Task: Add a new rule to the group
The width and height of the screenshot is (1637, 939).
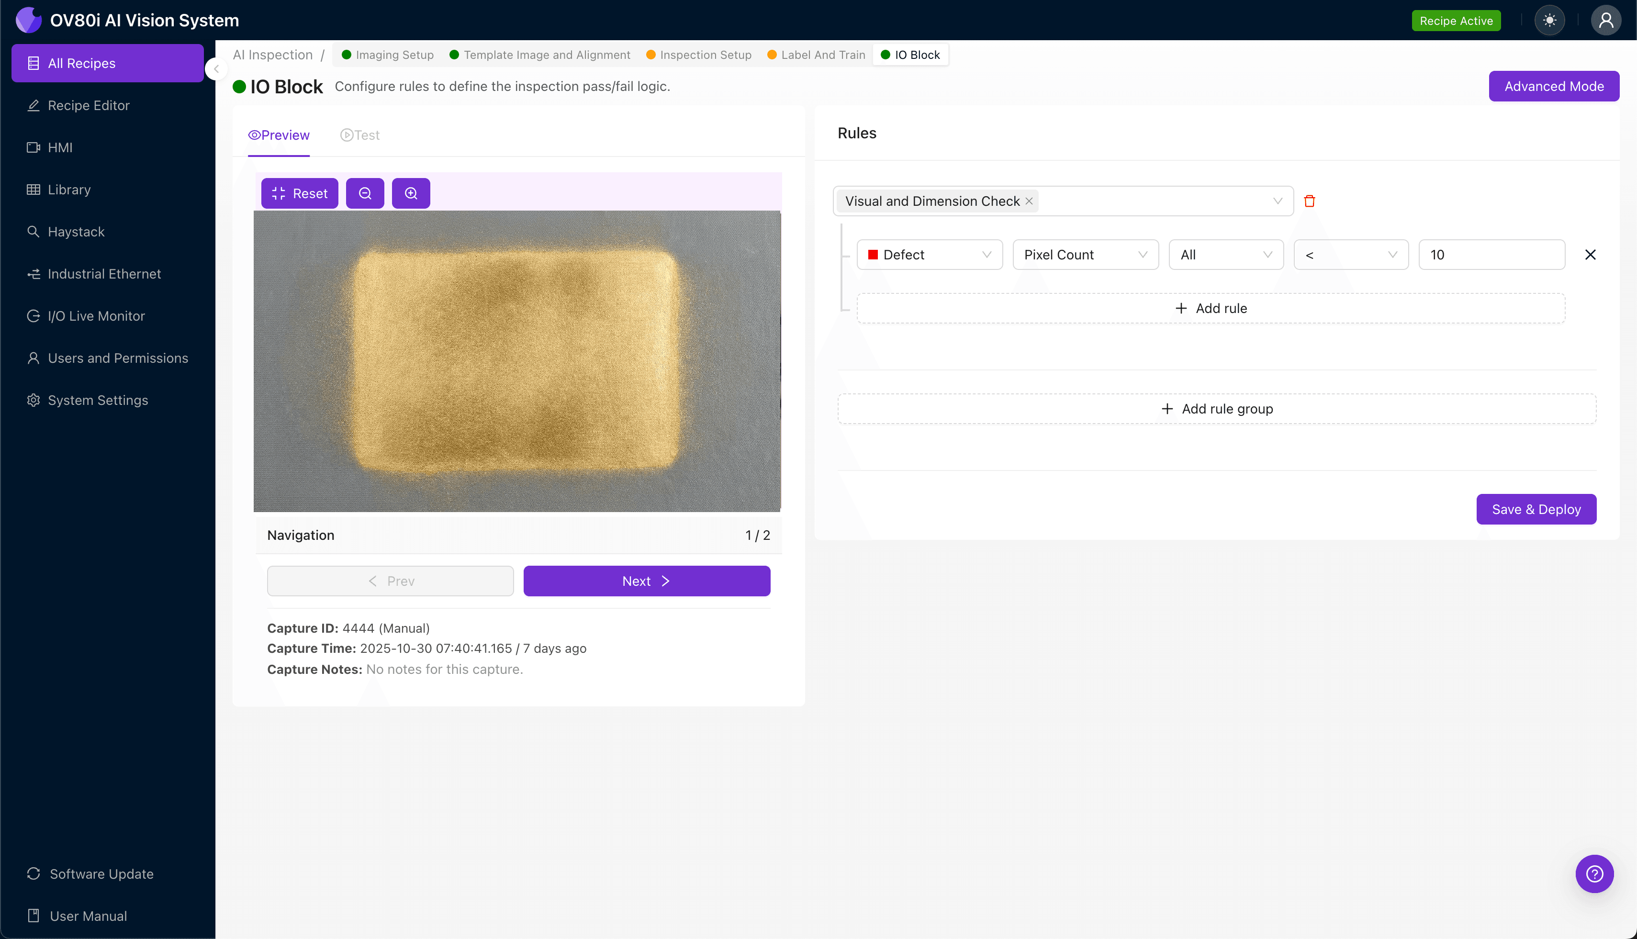Action: click(x=1210, y=308)
